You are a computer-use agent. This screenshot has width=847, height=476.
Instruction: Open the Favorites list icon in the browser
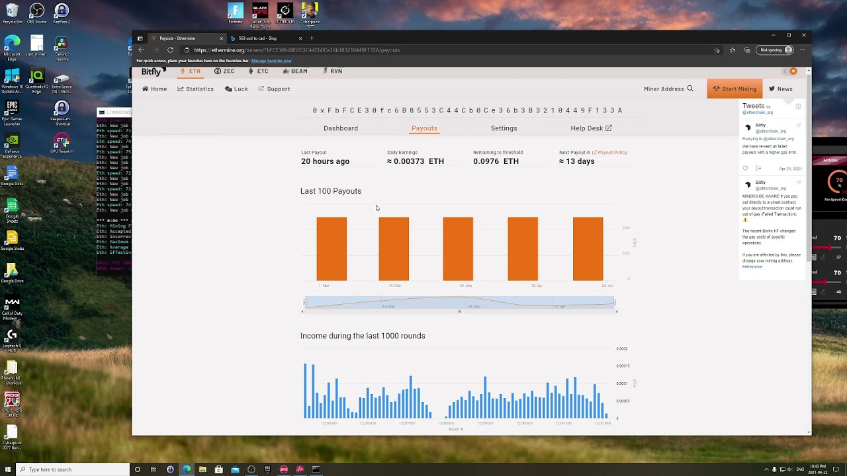point(733,50)
